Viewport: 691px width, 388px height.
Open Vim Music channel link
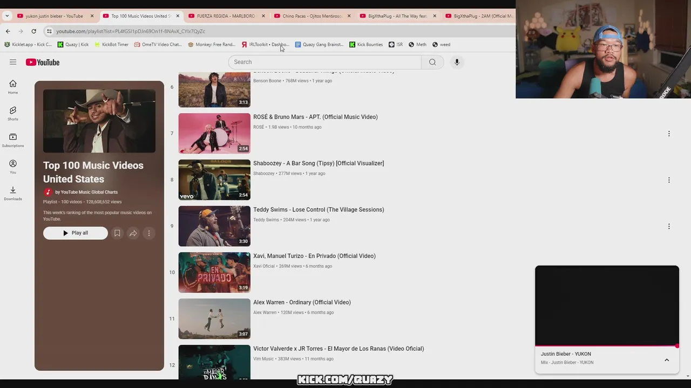pyautogui.click(x=263, y=359)
